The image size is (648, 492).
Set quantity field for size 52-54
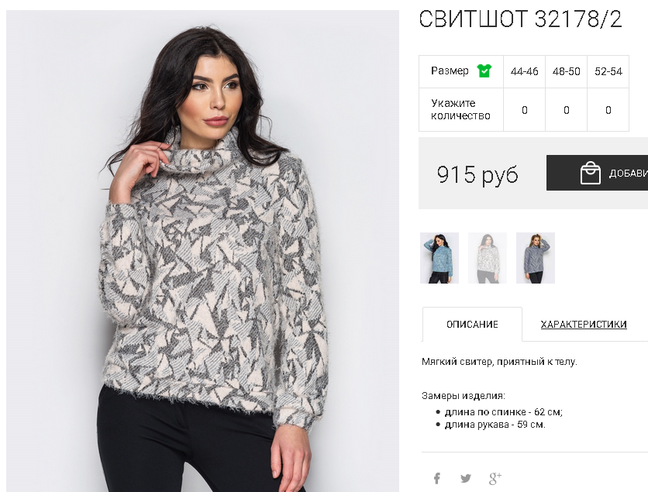click(608, 110)
